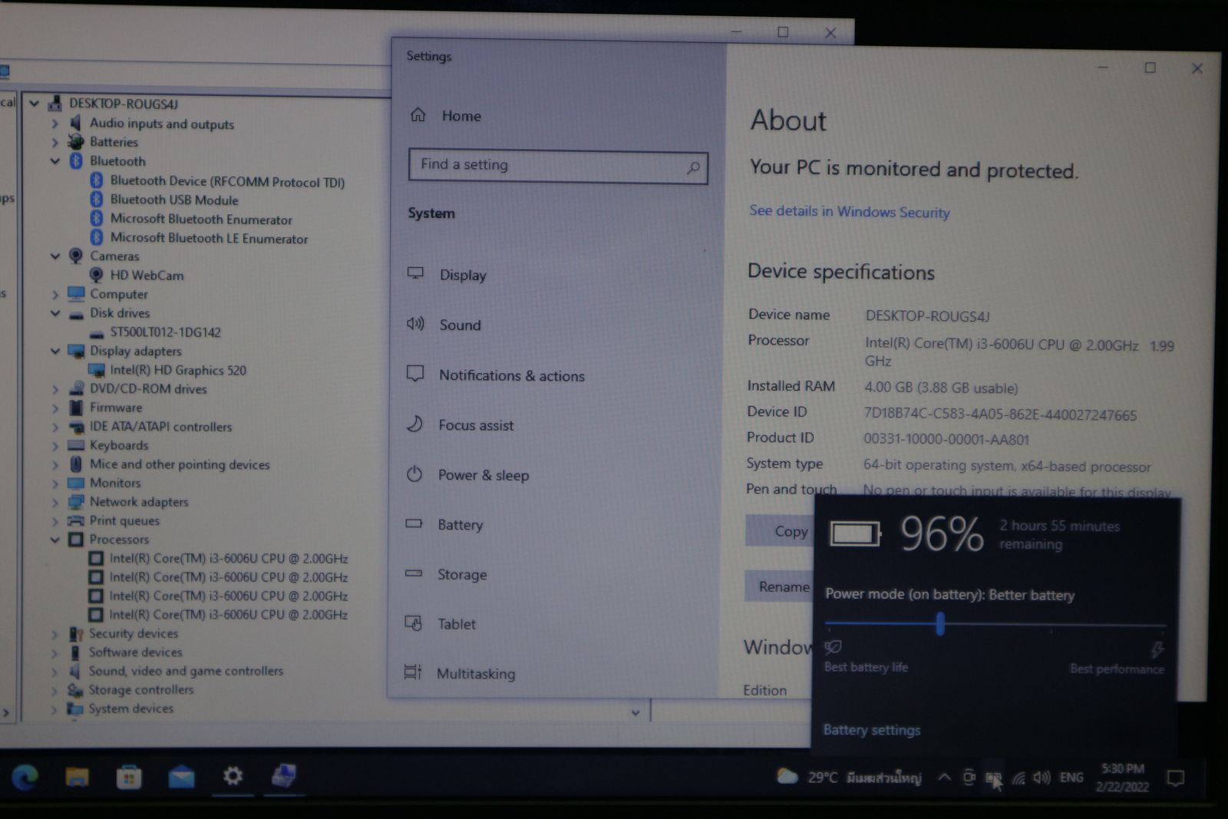This screenshot has height=819, width=1228.
Task: Click the Firmware category icon
Action: [76, 408]
